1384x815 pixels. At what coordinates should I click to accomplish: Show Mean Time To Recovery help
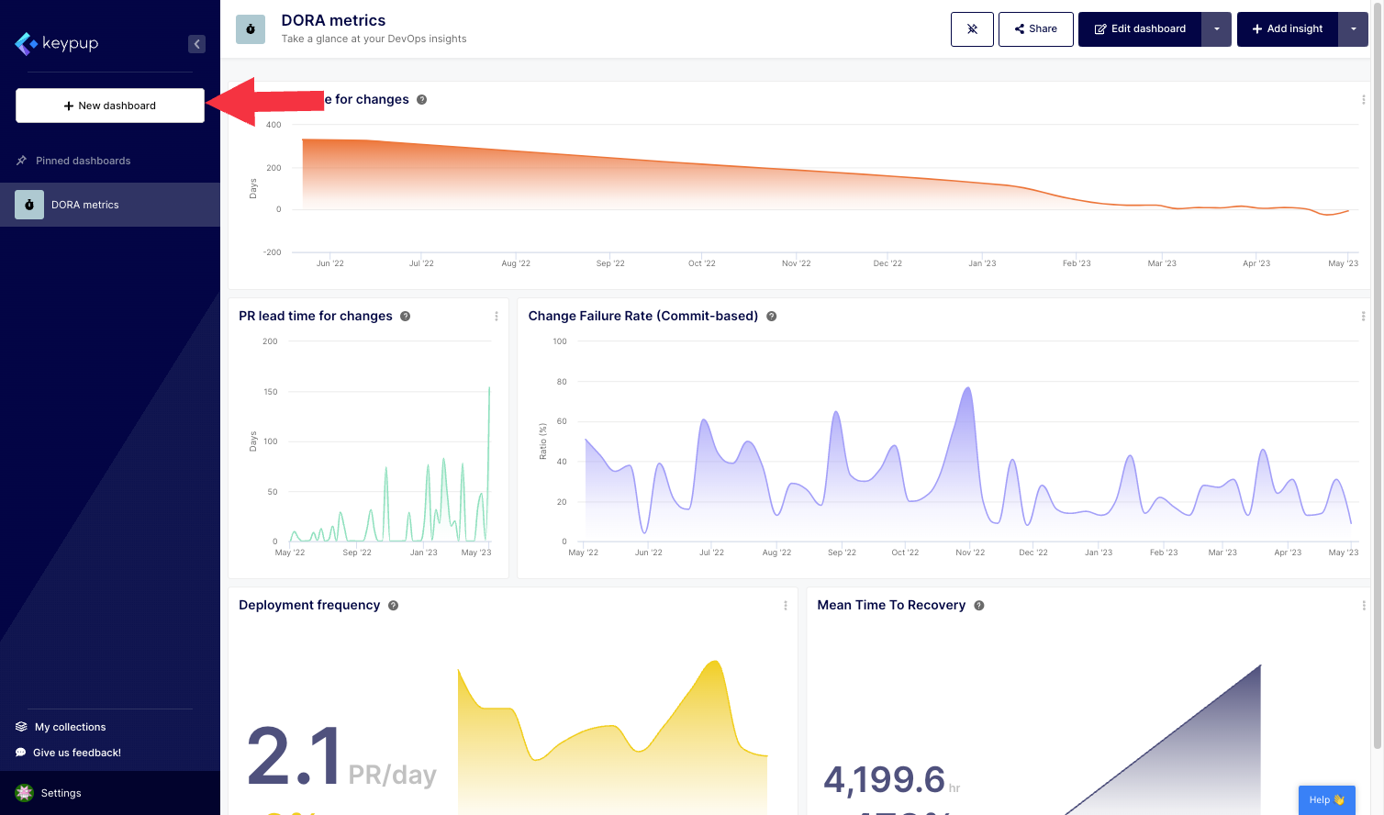(x=979, y=606)
